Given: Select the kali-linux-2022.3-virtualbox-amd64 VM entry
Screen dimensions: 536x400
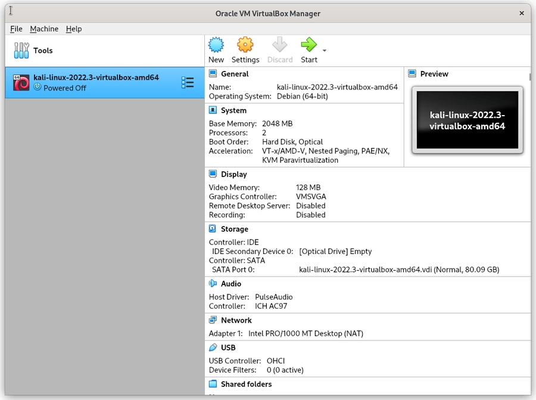Looking at the screenshot, I should (x=95, y=82).
